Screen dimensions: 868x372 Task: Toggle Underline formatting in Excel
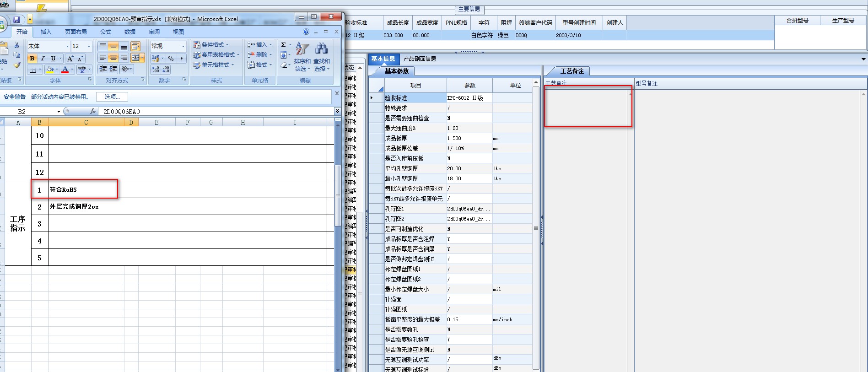coord(53,59)
